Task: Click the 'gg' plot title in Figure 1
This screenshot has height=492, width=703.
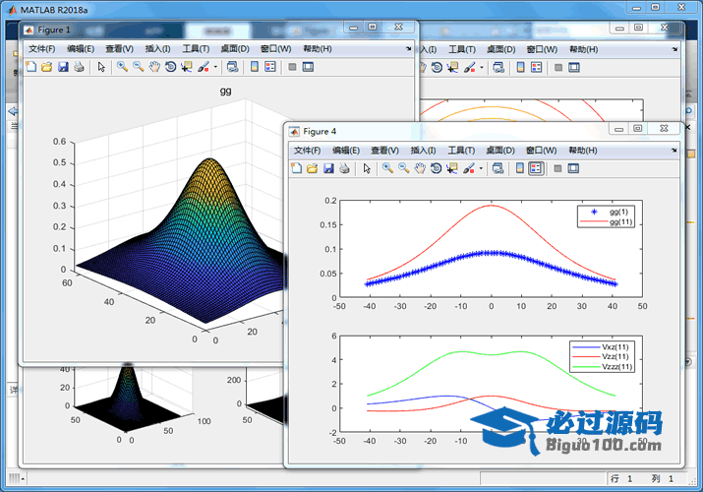Action: tap(225, 92)
